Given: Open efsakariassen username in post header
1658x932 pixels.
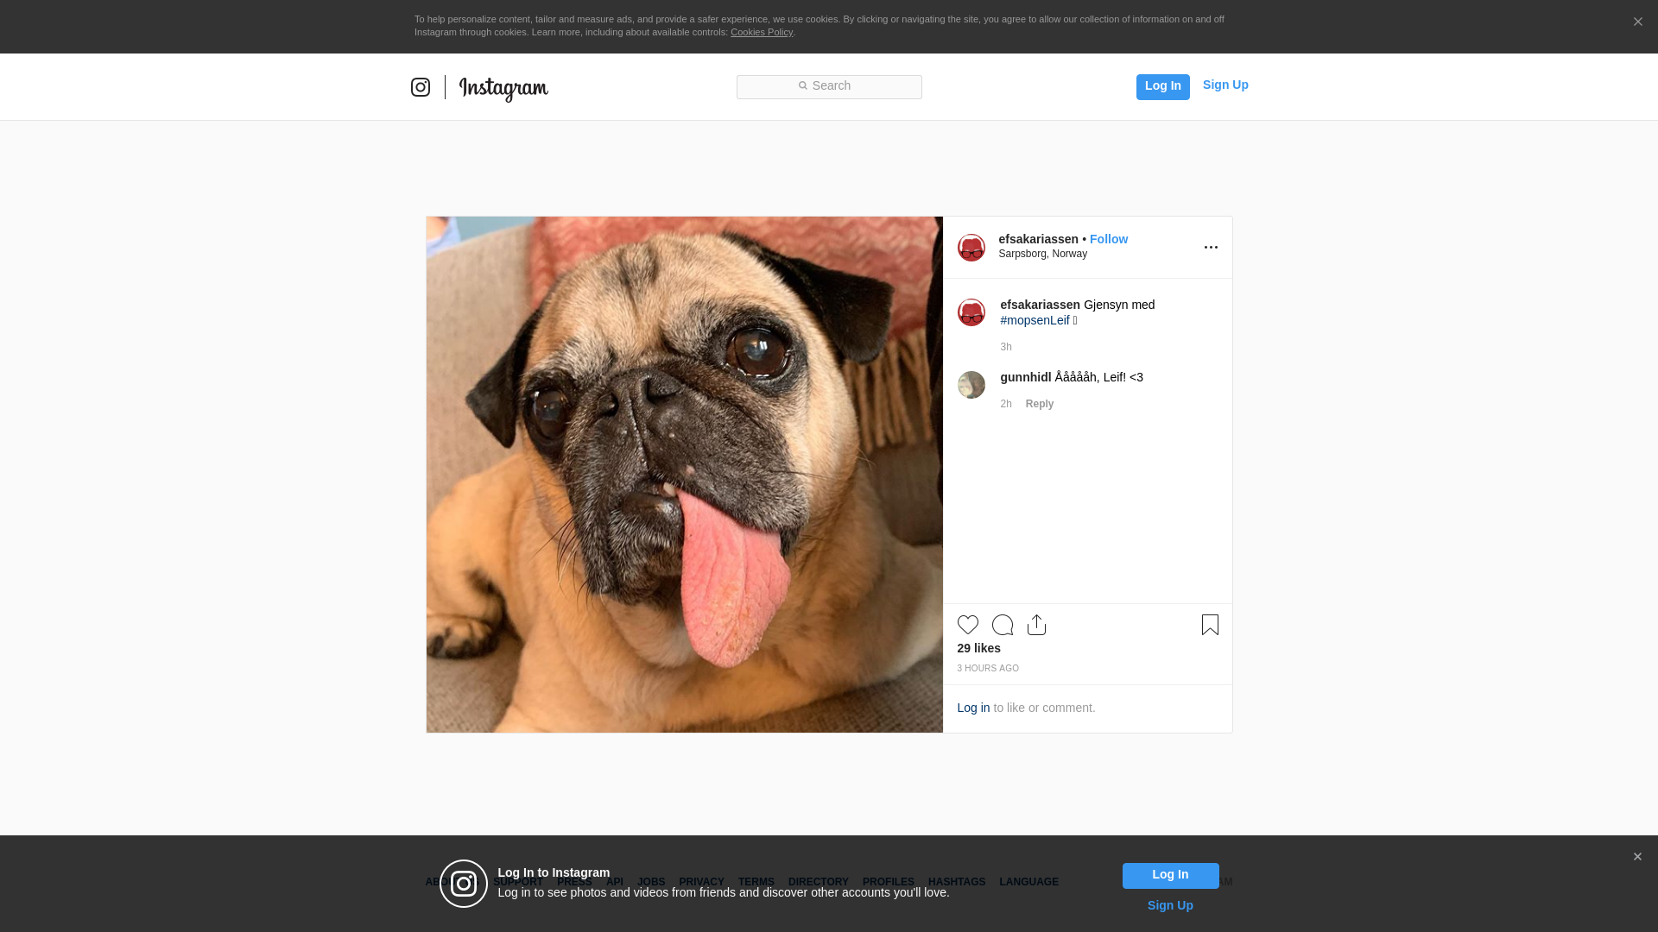Looking at the screenshot, I should (x=1038, y=239).
